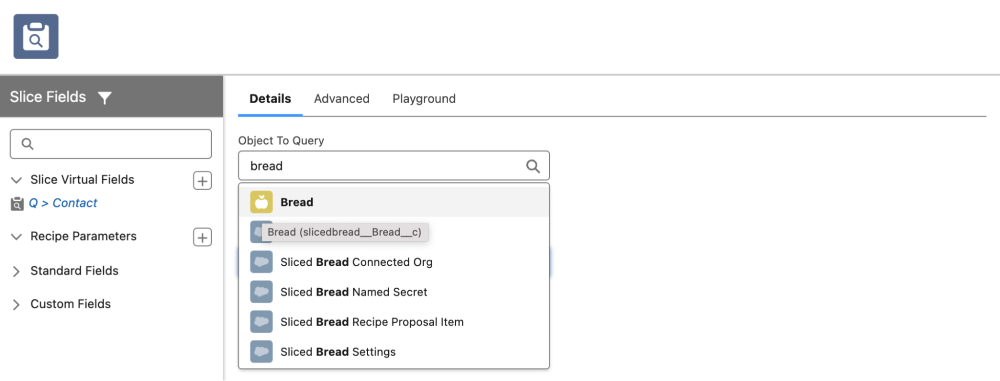Select Bread from the suggestion list
The height and width of the screenshot is (381, 1000).
click(x=296, y=201)
